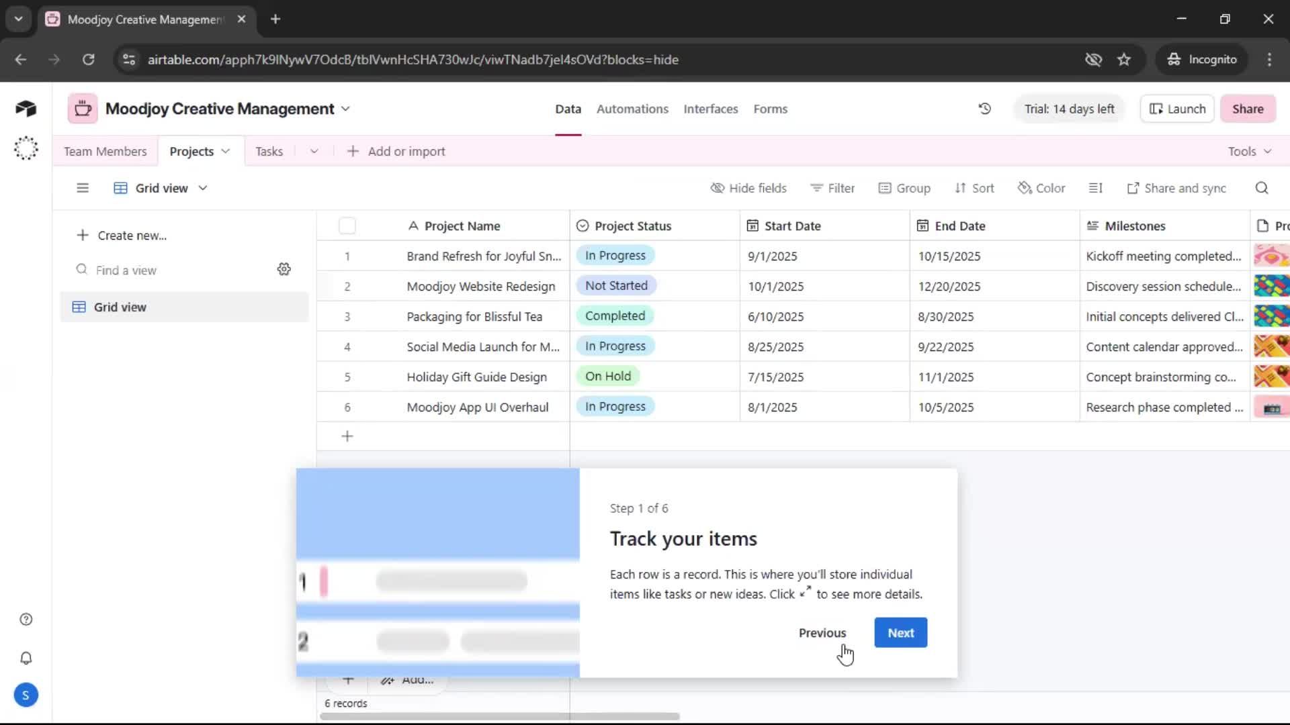1290x725 pixels.
Task: Open the browser three-dot menu
Action: (1269, 60)
